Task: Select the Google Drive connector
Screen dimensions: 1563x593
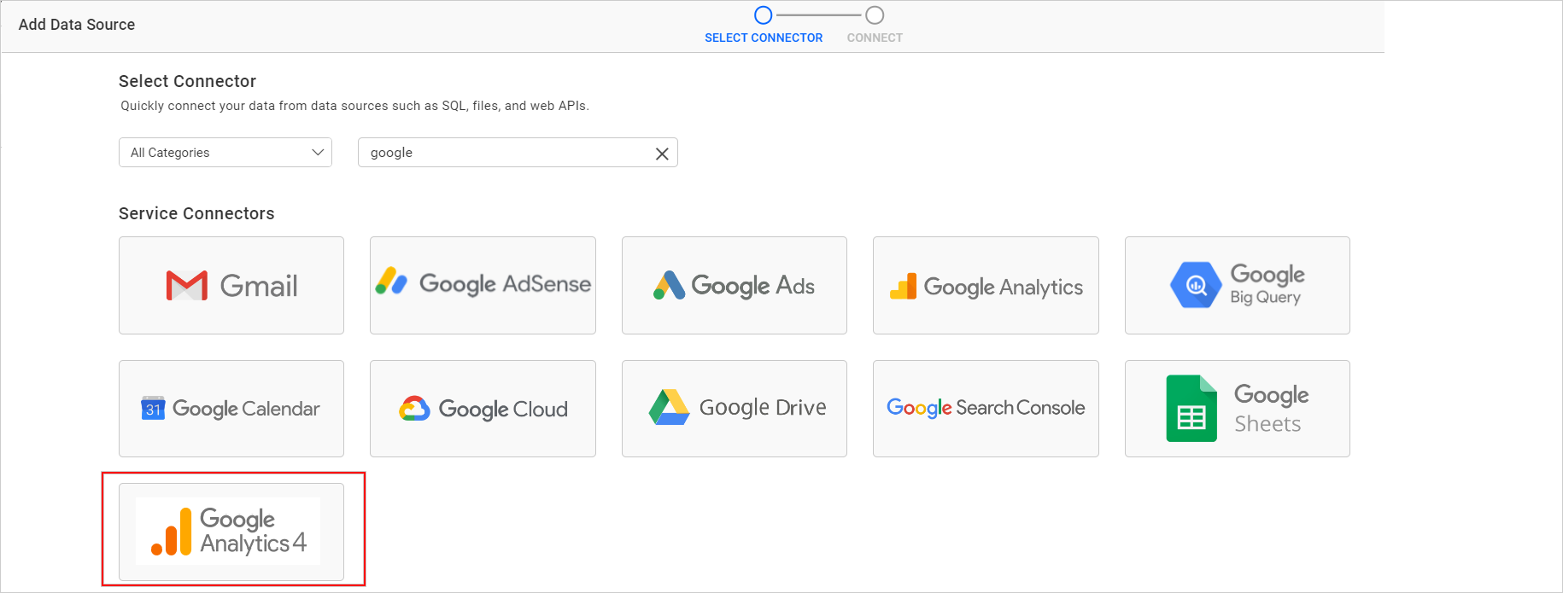Action: pos(735,409)
